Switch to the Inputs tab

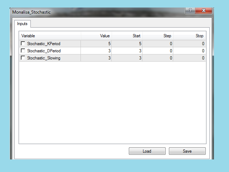click(22, 24)
